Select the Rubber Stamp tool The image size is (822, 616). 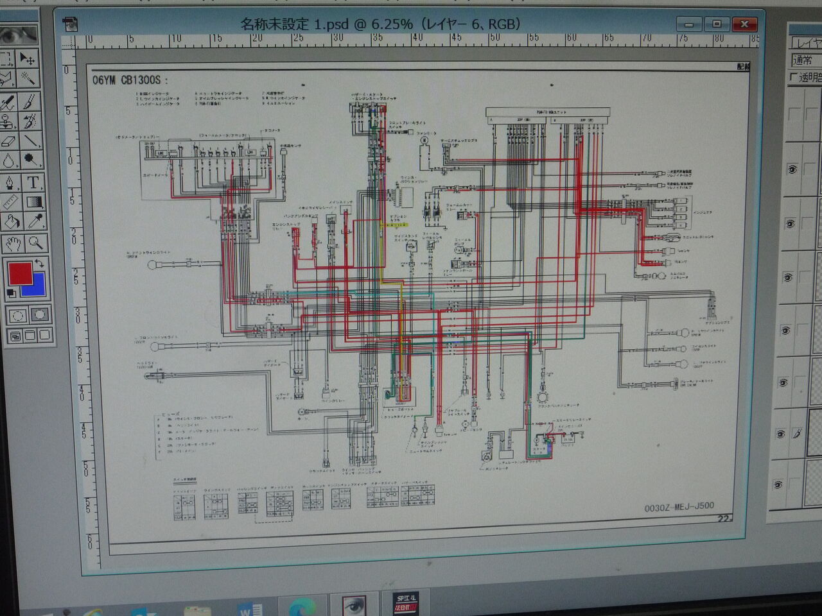click(8, 121)
